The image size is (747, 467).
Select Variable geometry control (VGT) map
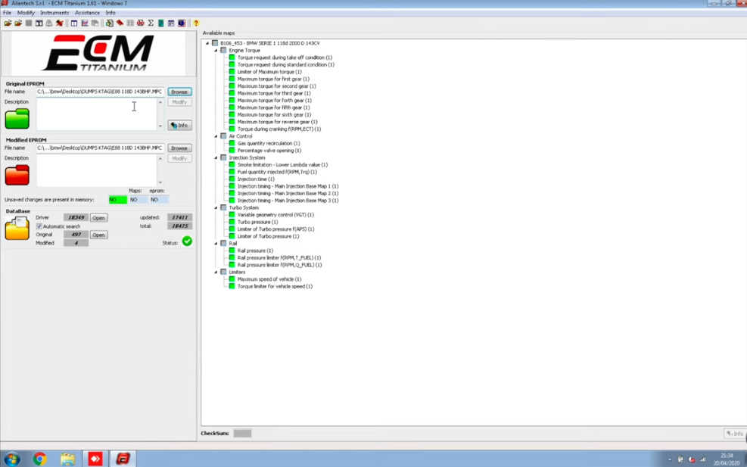275,215
